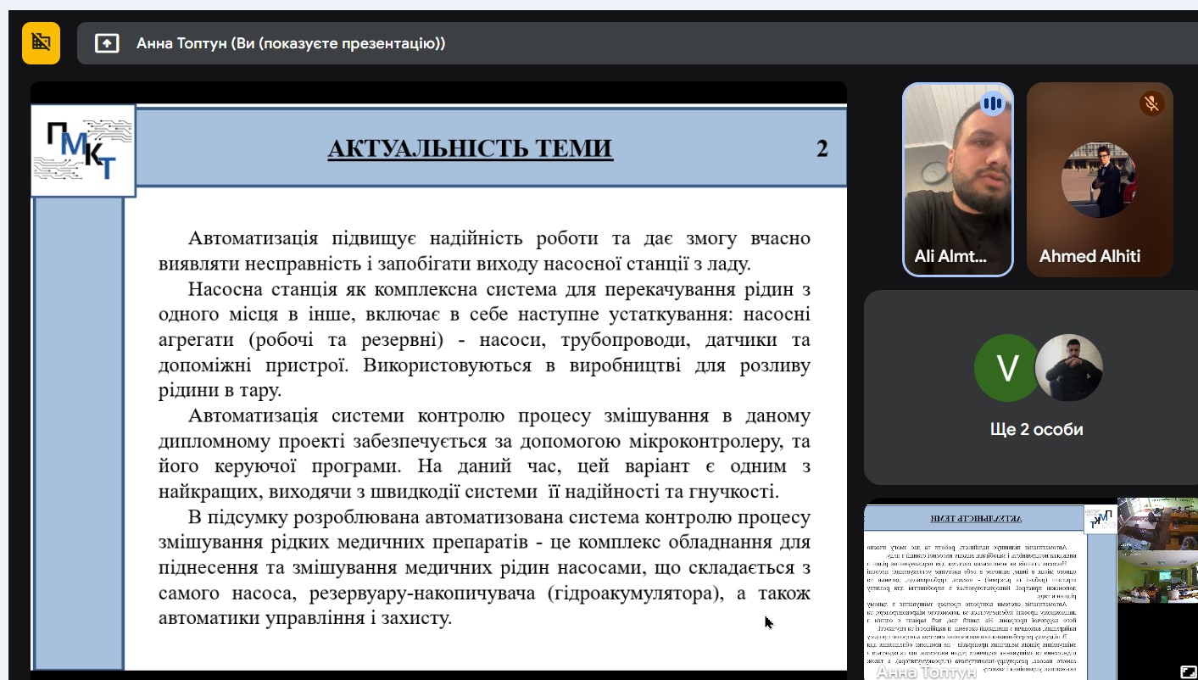
Task: Click the line starting "Автоматизація системи контролю"
Action: (x=499, y=416)
